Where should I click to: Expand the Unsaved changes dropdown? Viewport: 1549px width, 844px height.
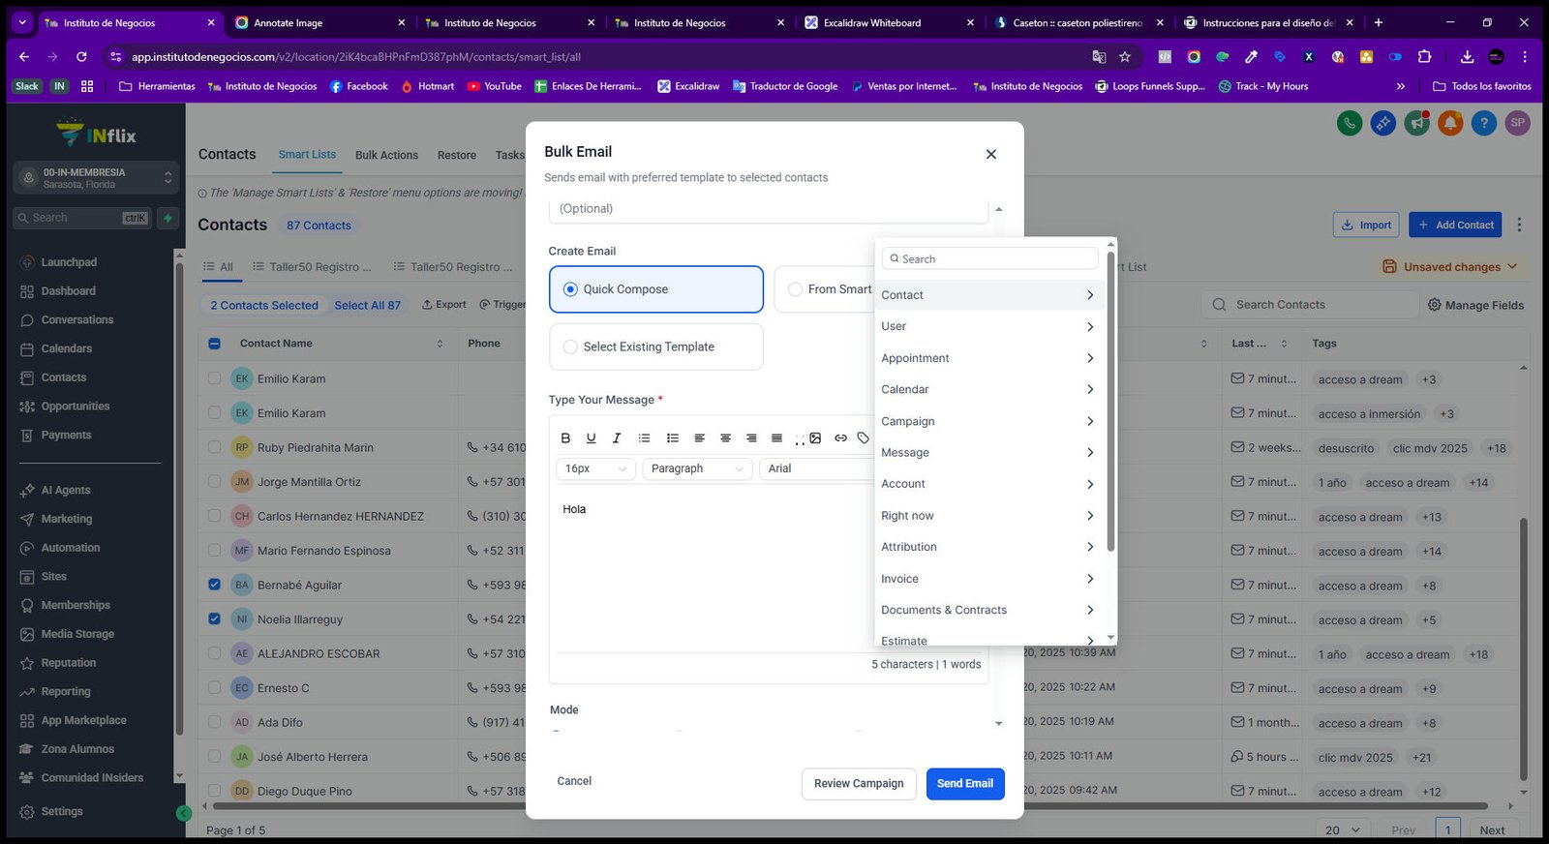(x=1449, y=267)
